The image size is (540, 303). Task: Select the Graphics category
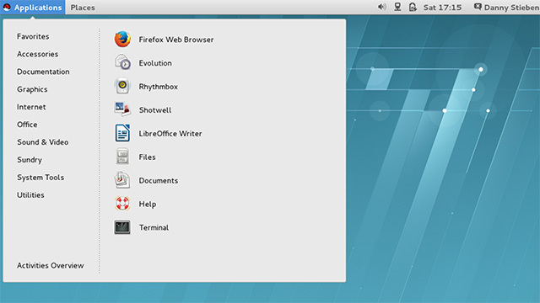32,89
